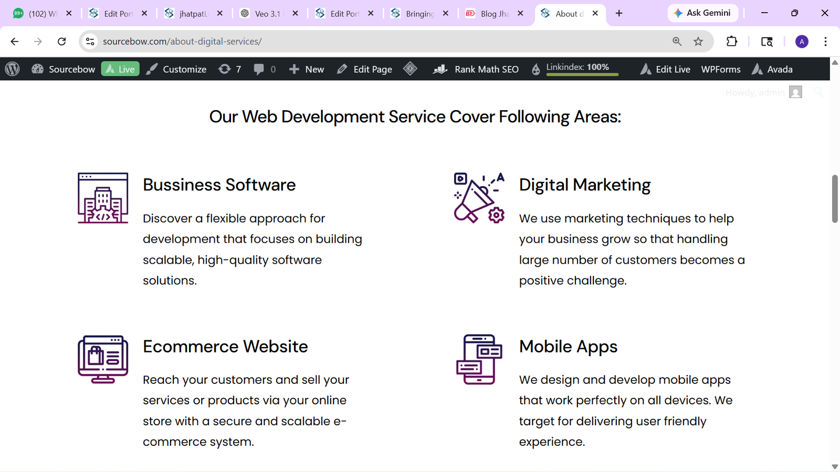
Task: Click the WordPress logo icon in admin bar
Action: [x=13, y=69]
